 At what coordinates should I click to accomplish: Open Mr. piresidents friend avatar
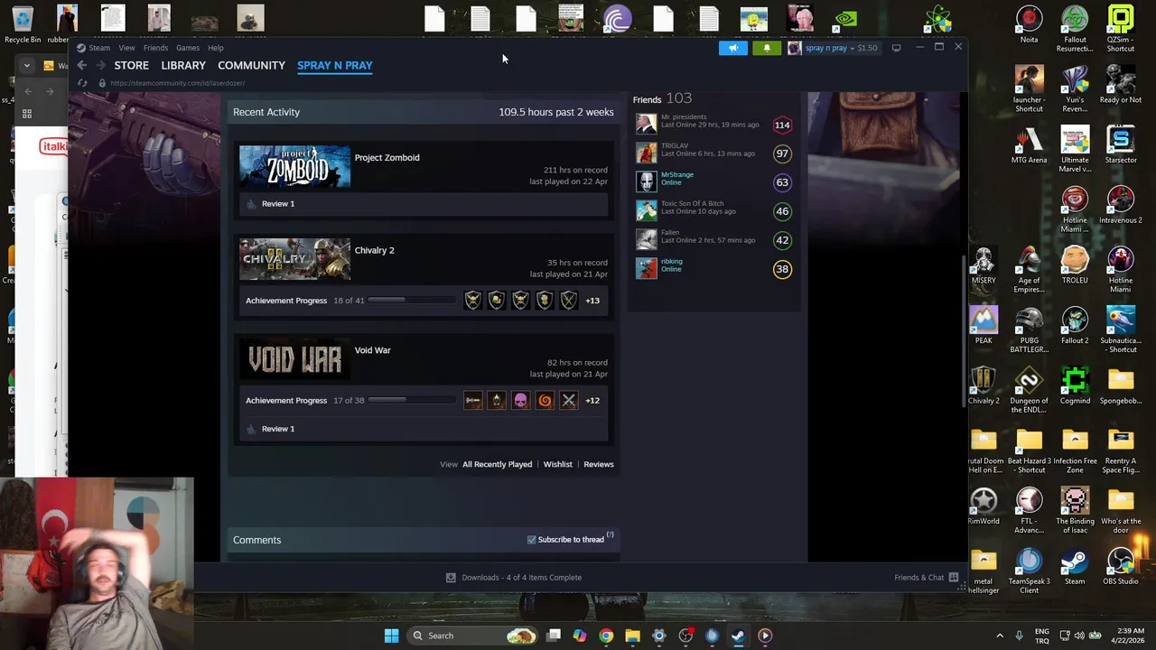click(x=646, y=125)
